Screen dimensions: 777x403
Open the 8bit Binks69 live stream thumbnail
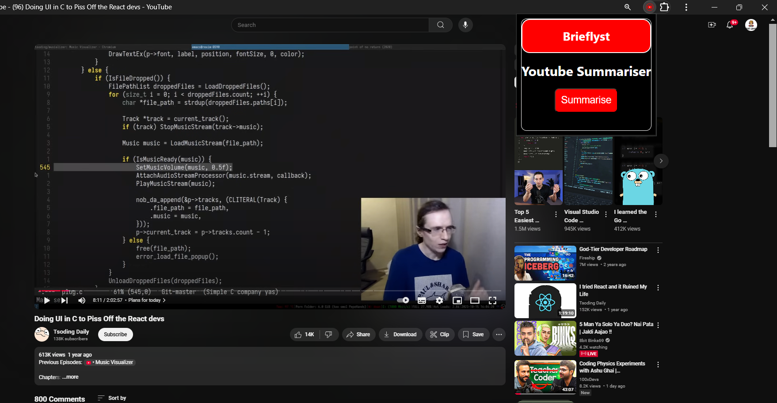click(x=545, y=338)
